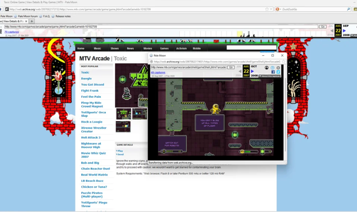Open MTV Home nav item
Viewport: 357px width, 212px height.
(81, 49)
